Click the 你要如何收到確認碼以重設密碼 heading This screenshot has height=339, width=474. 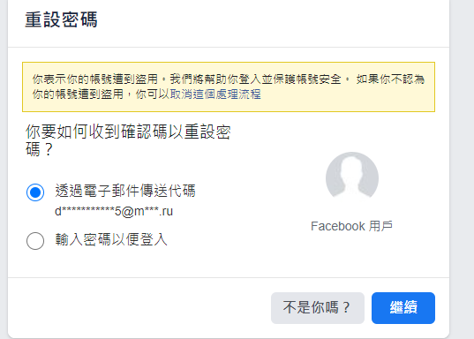[128, 140]
